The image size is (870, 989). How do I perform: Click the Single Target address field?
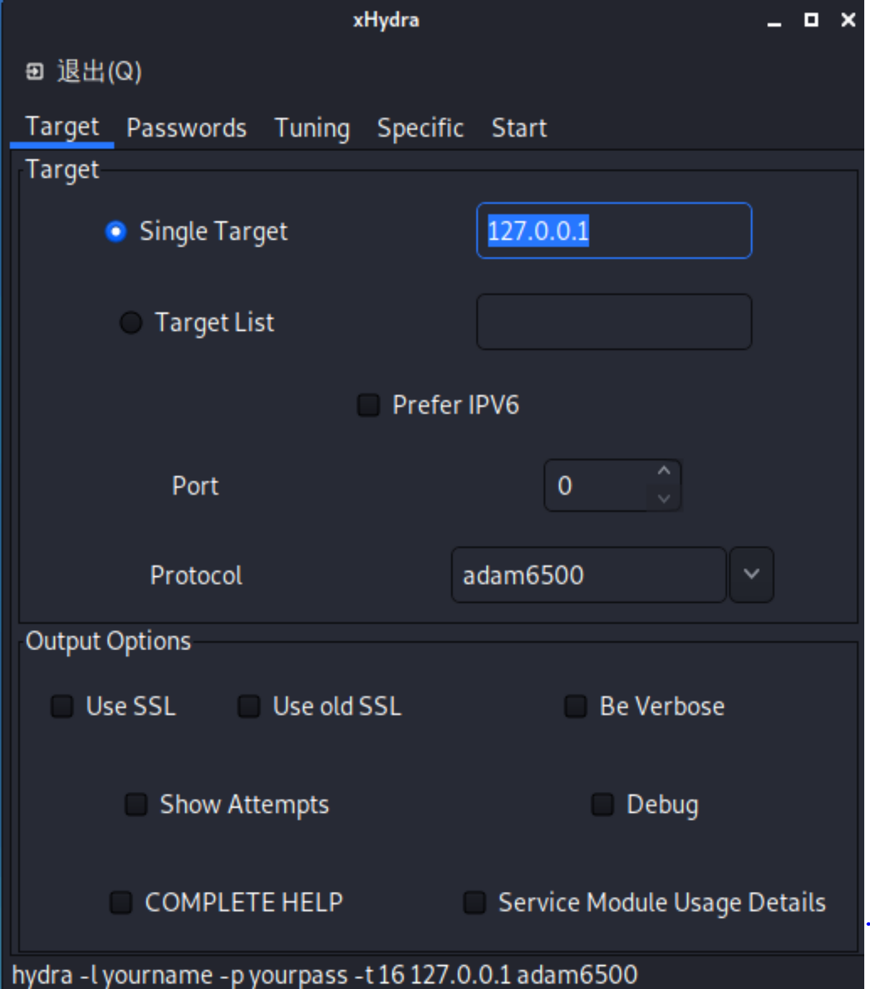click(614, 231)
